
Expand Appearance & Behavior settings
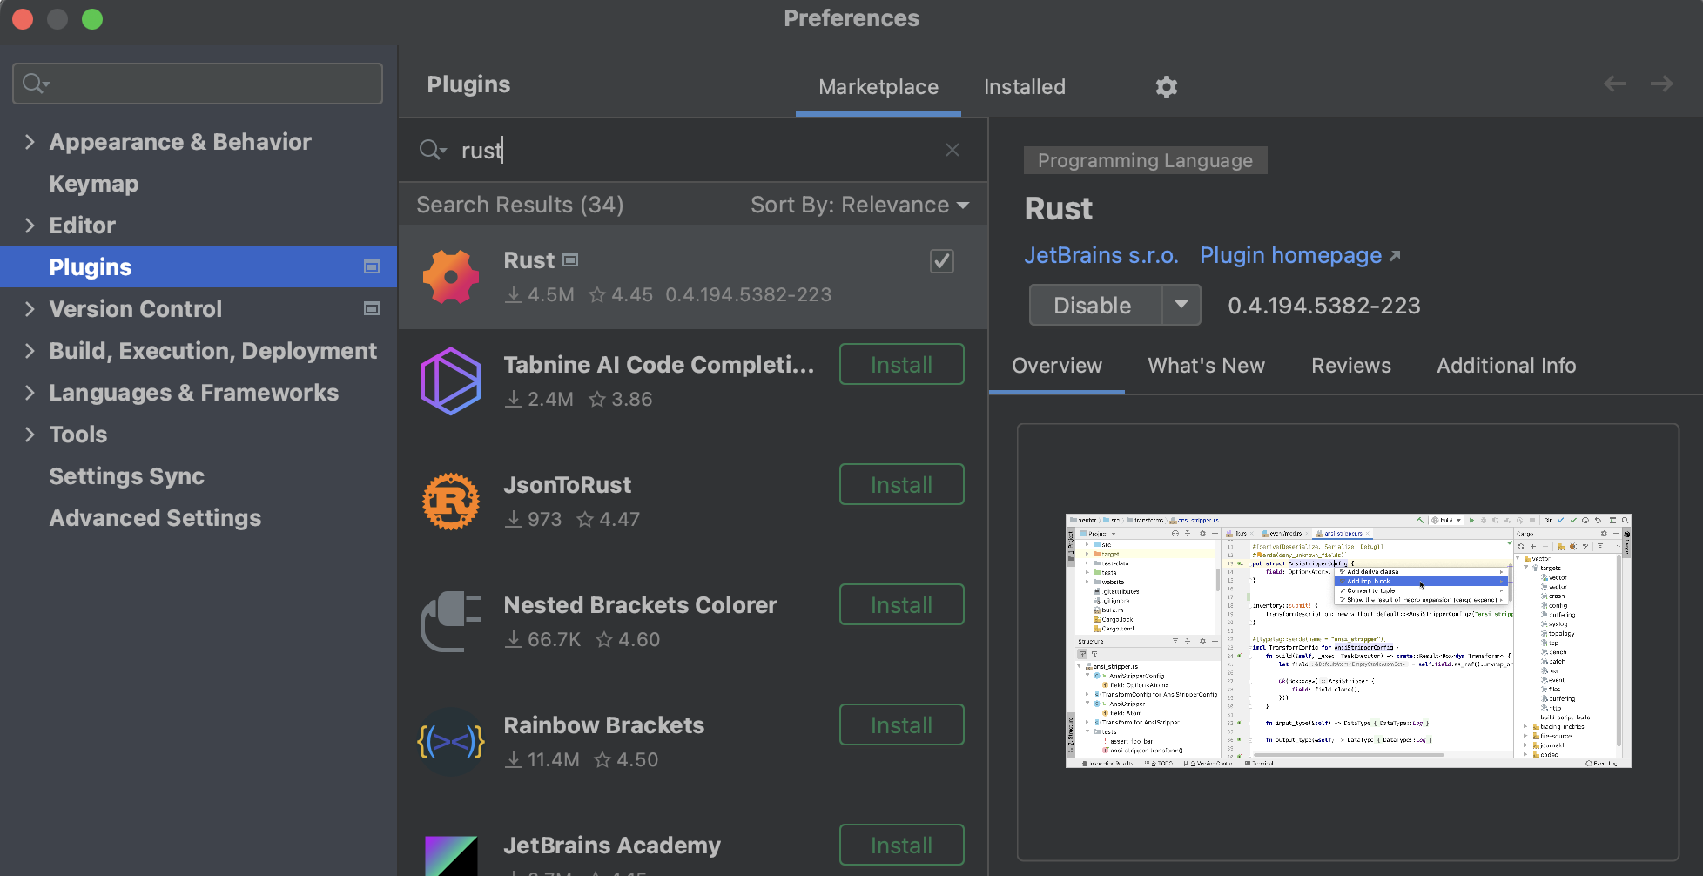click(x=30, y=141)
